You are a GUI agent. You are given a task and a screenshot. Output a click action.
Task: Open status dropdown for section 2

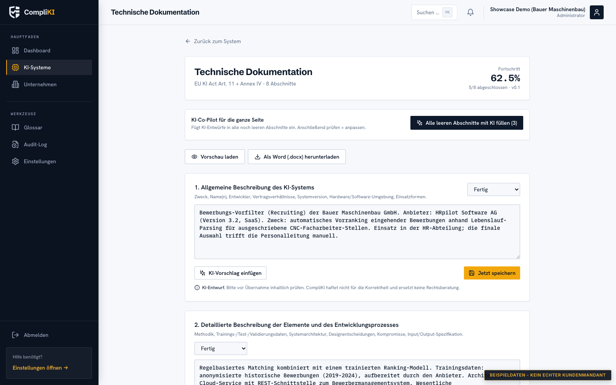[x=221, y=348]
